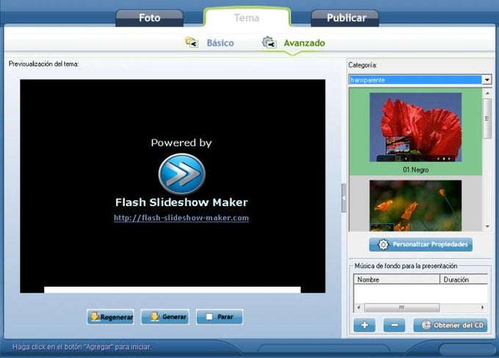Click music list scroll right arrow
This screenshot has width=499, height=358.
(x=482, y=307)
